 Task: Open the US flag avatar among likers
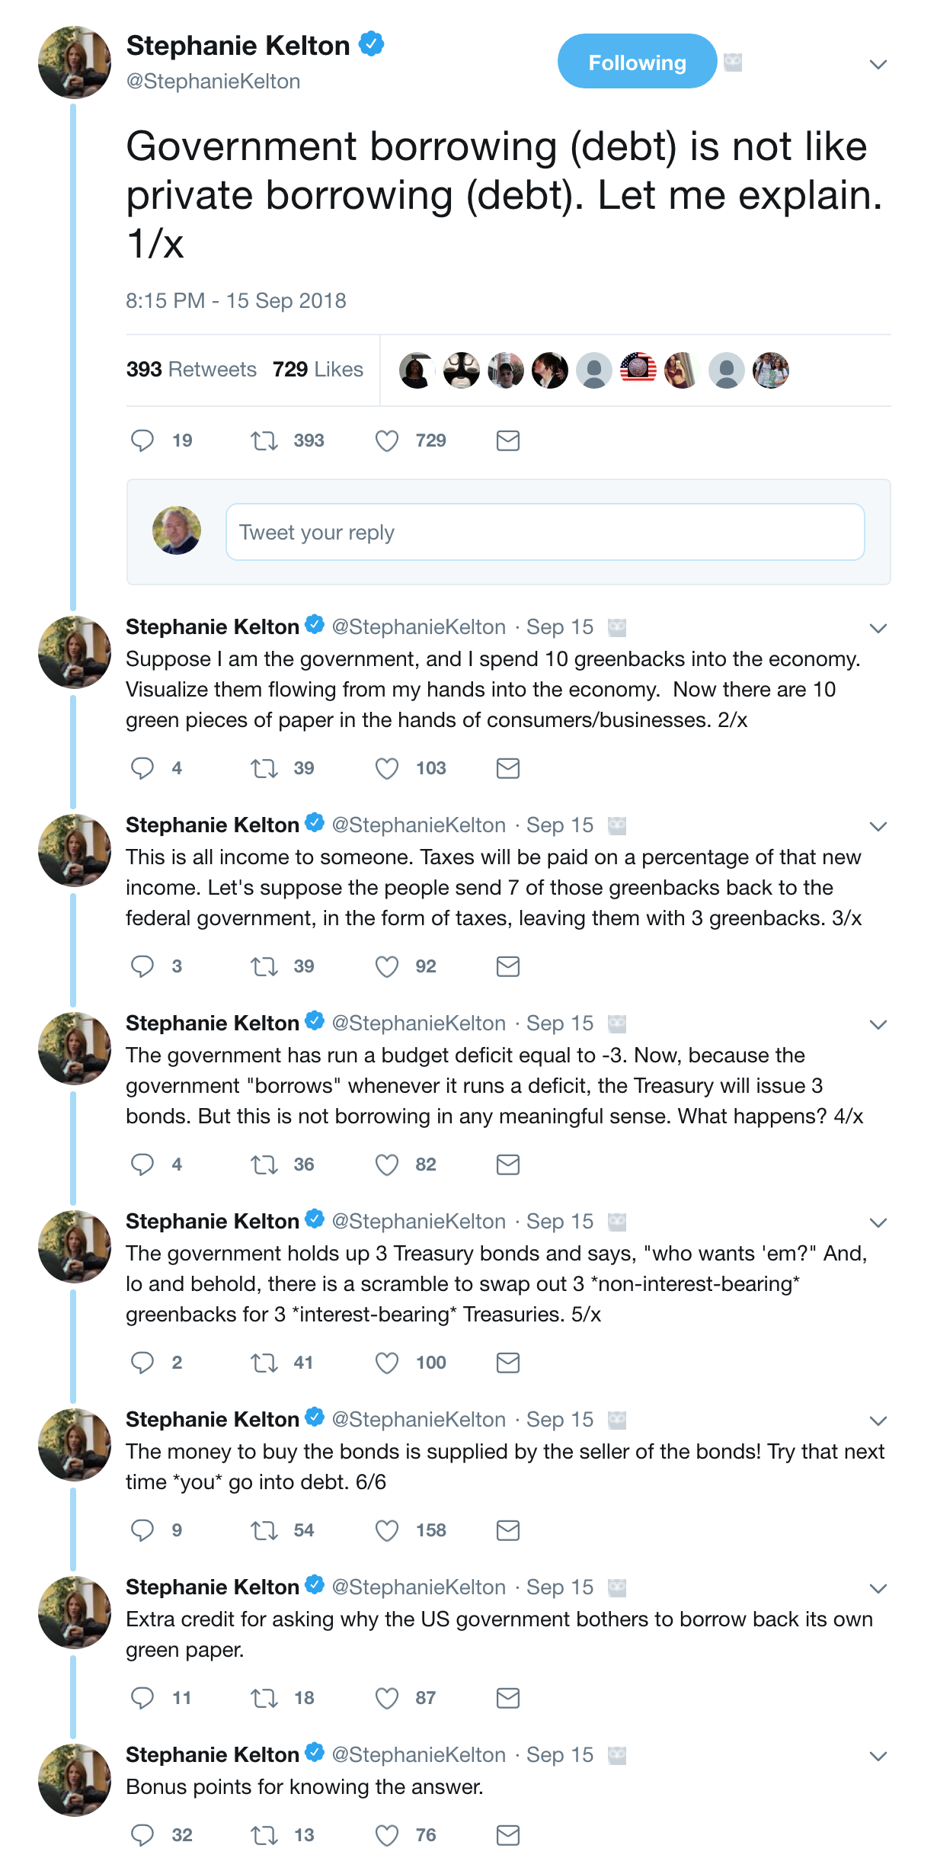pyautogui.click(x=638, y=370)
